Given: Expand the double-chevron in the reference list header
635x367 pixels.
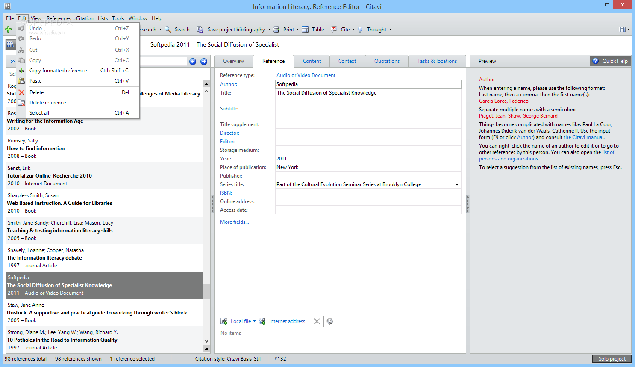Looking at the screenshot, I should click(12, 62).
